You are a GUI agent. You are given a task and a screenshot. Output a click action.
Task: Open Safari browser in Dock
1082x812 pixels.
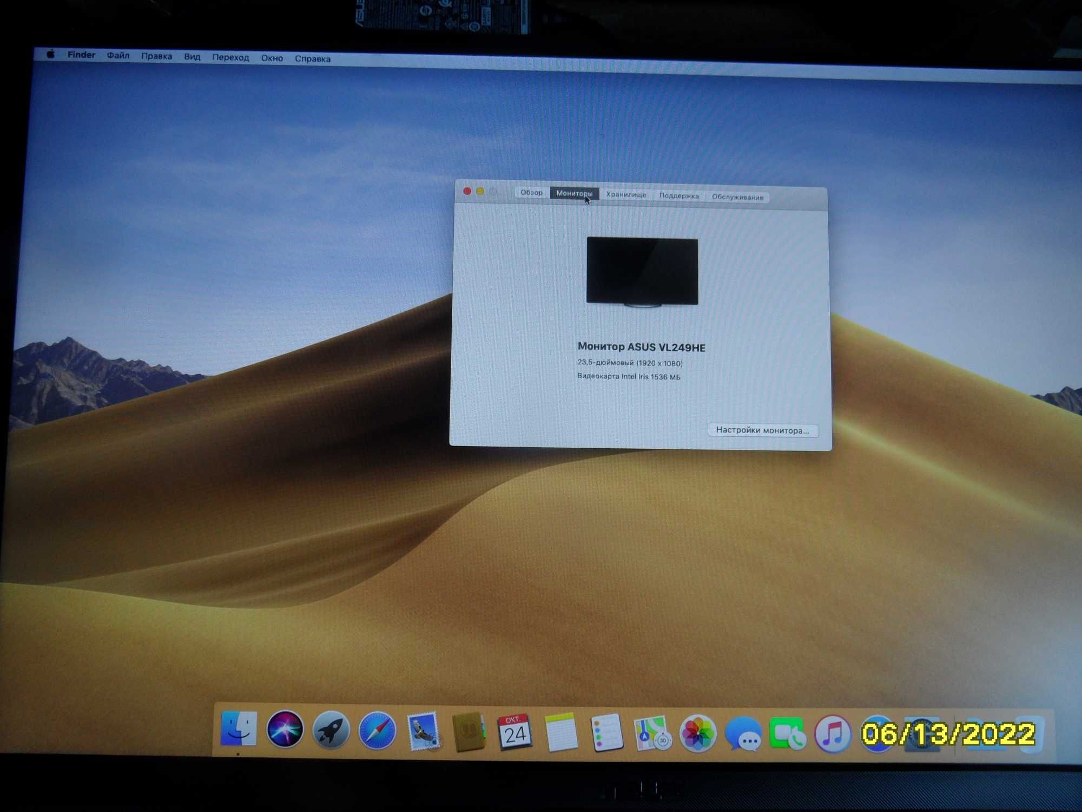click(x=377, y=731)
